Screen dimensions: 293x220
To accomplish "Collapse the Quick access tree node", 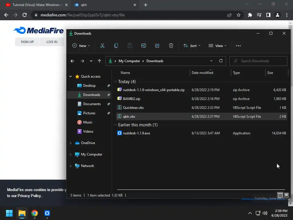I will coord(71,76).
